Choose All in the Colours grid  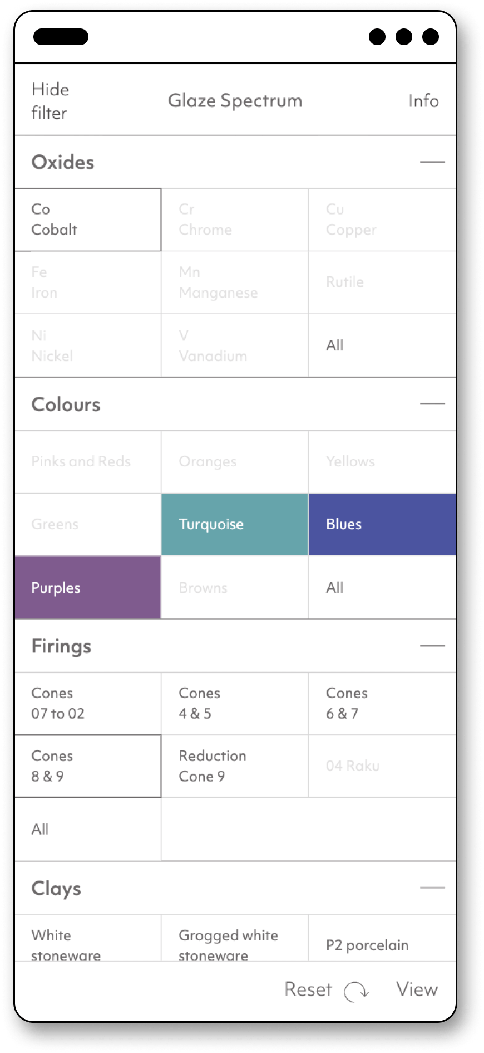click(x=382, y=587)
